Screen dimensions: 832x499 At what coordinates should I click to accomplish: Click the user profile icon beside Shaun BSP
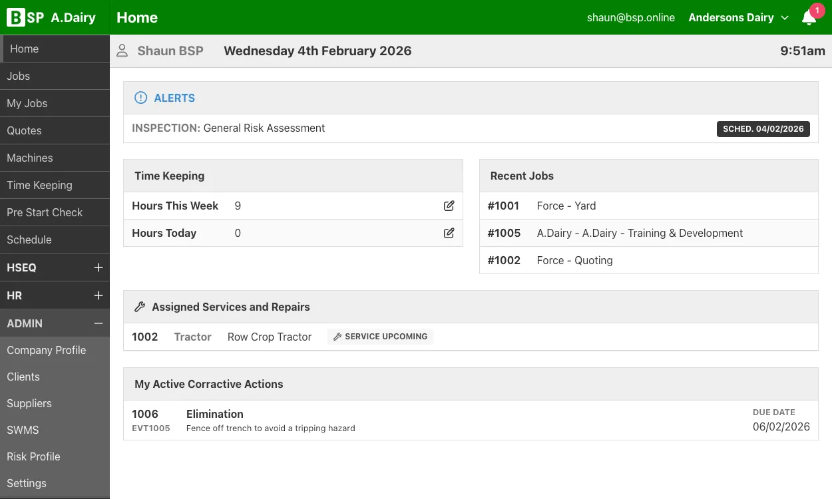[x=122, y=51]
